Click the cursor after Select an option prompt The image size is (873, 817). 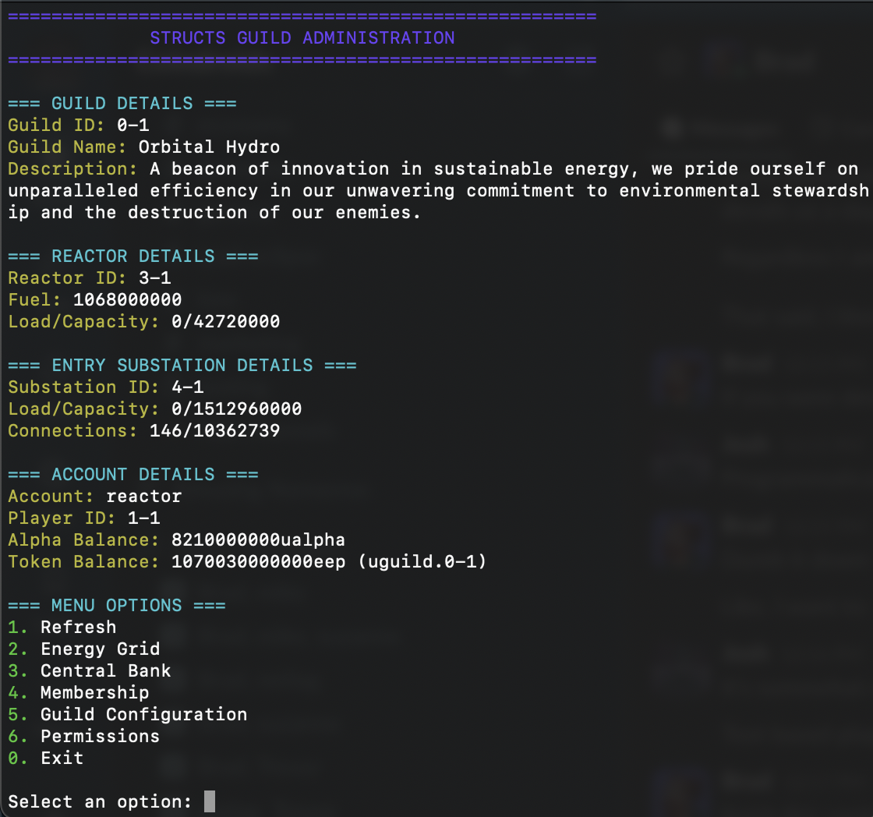[210, 801]
